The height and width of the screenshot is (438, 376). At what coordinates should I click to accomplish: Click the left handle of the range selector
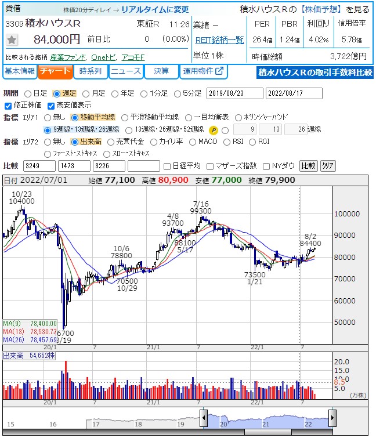204,417
